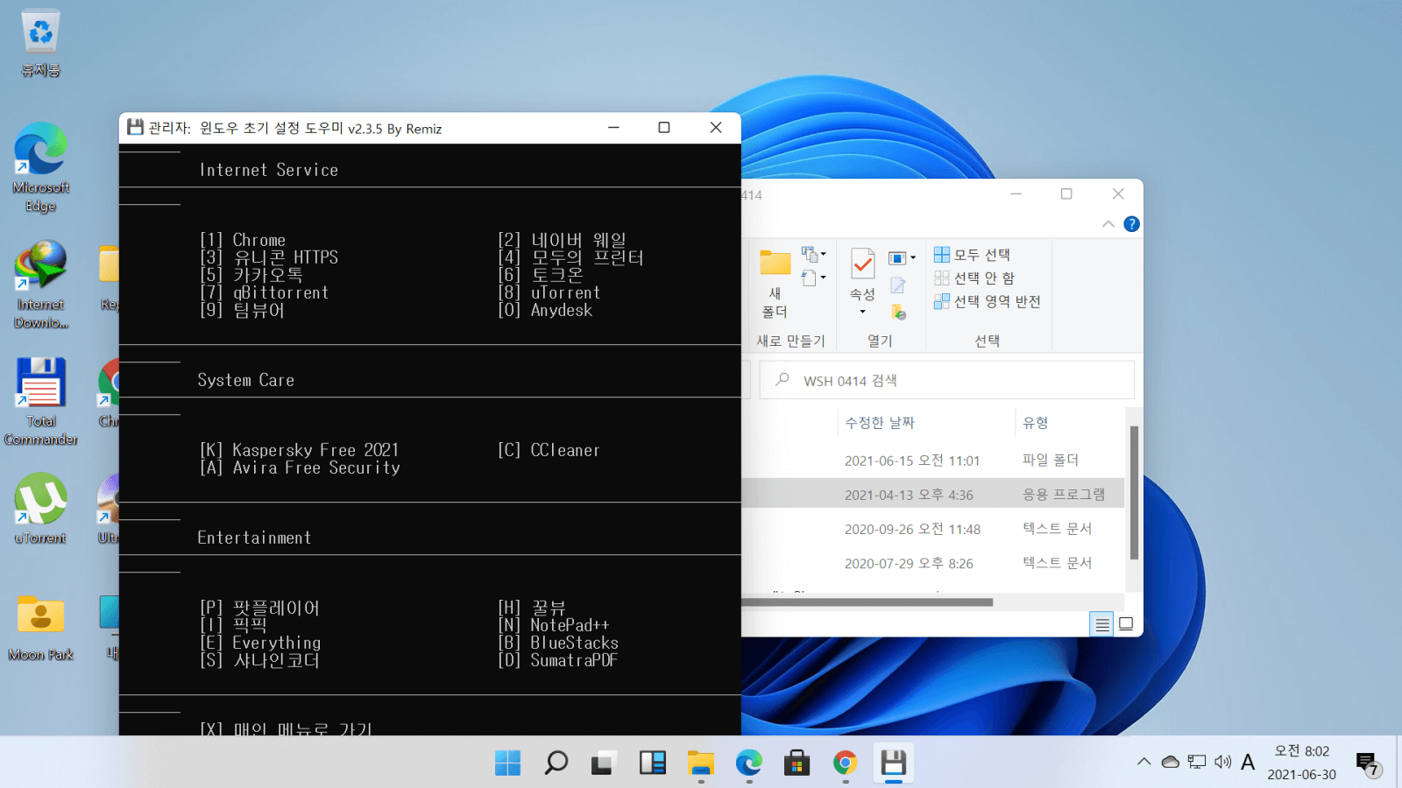Expand New item dropdown in Explorer ribbon
Screen dimensions: 1402x788
[x=813, y=254]
